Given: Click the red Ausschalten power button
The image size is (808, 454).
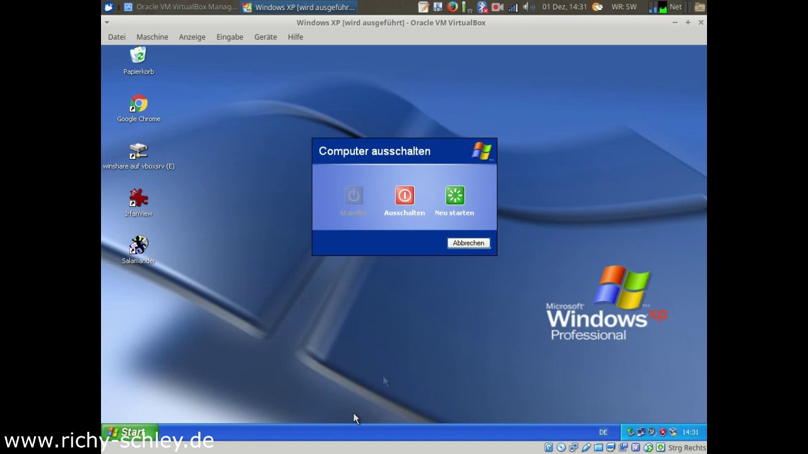Looking at the screenshot, I should tap(405, 195).
